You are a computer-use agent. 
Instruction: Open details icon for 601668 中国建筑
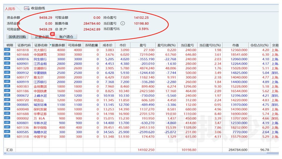[x=7, y=54]
